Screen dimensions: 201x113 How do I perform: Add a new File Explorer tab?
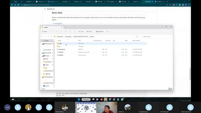[66, 27]
